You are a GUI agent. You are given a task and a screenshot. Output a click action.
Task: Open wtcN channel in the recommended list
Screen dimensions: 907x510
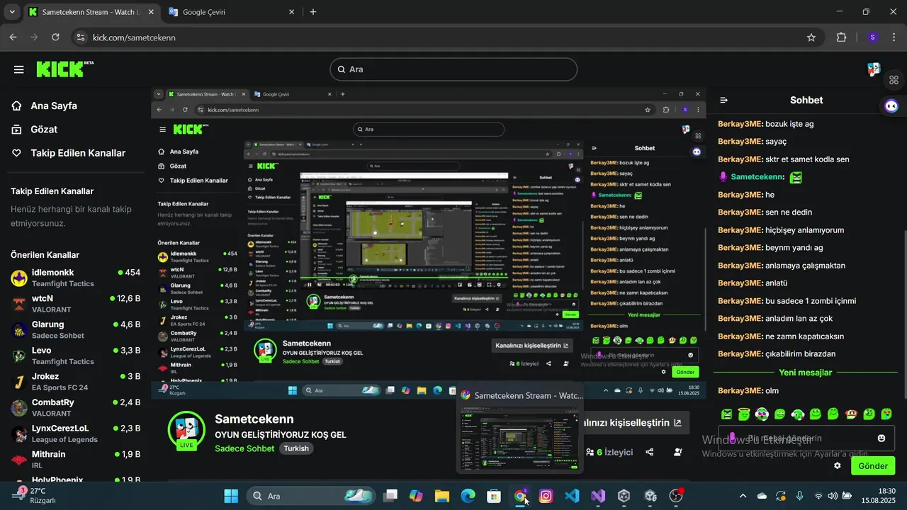tap(75, 304)
